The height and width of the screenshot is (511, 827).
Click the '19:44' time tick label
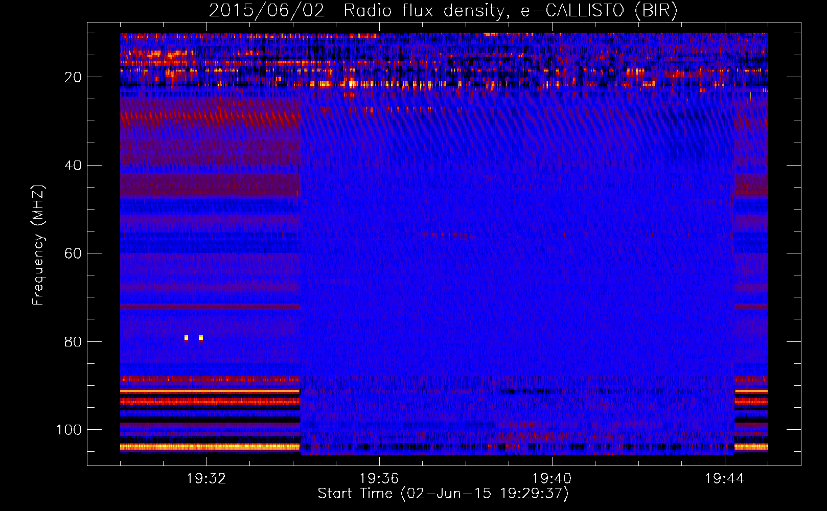(x=724, y=479)
